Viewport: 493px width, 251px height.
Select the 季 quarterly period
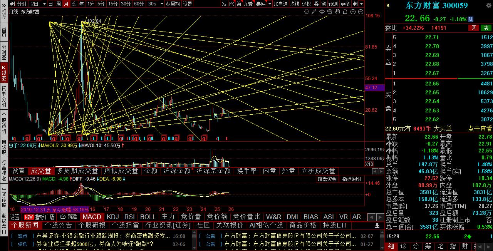click(x=74, y=4)
